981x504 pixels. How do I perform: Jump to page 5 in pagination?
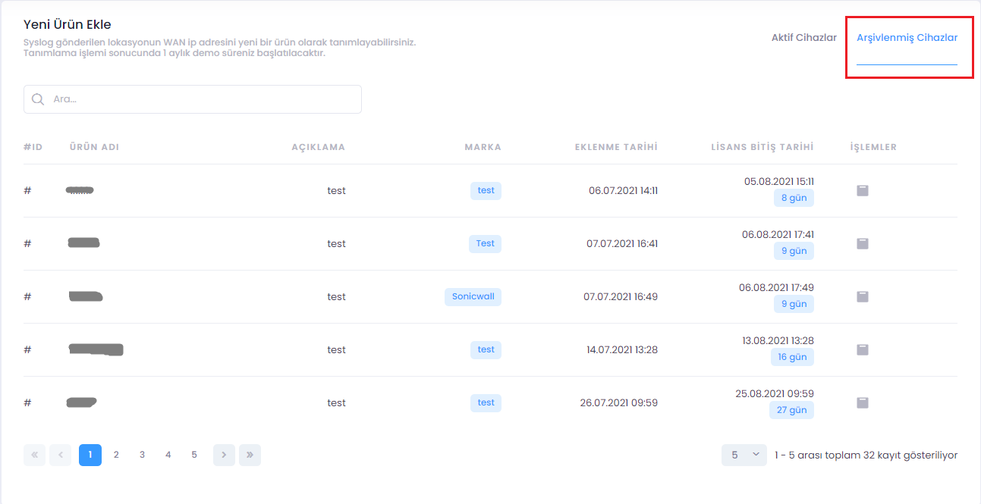[x=194, y=455]
